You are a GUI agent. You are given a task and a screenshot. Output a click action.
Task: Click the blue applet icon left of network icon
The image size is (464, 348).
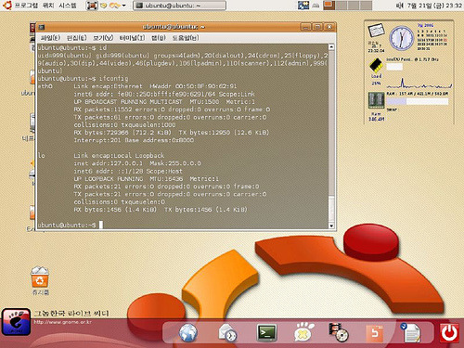click(x=303, y=6)
